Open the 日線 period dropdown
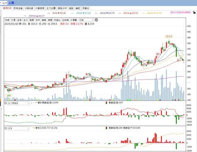Screen dimensions: 197x152 click(86, 20)
